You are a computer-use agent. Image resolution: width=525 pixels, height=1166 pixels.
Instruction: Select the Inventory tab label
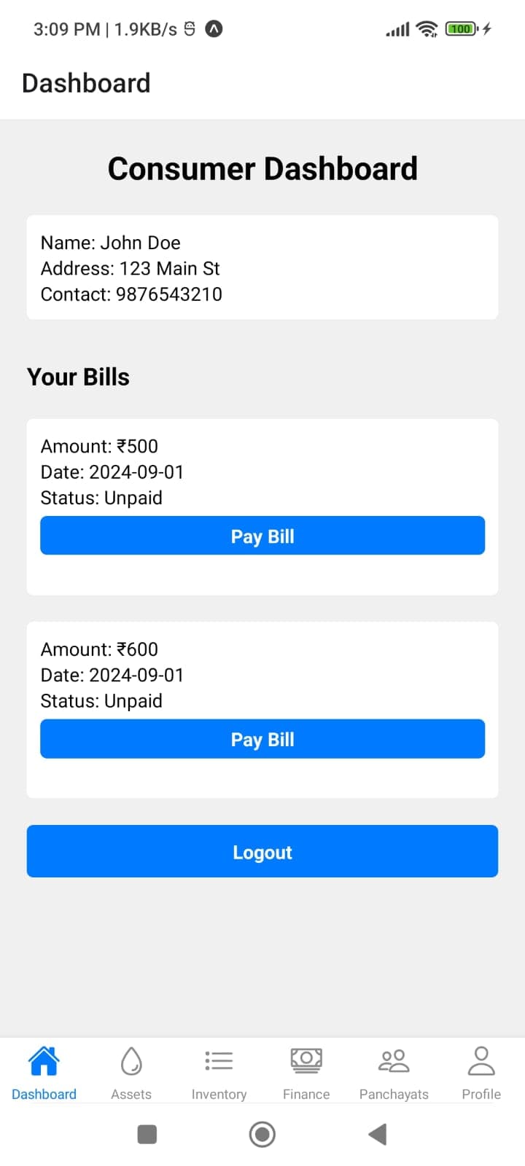[219, 1094]
